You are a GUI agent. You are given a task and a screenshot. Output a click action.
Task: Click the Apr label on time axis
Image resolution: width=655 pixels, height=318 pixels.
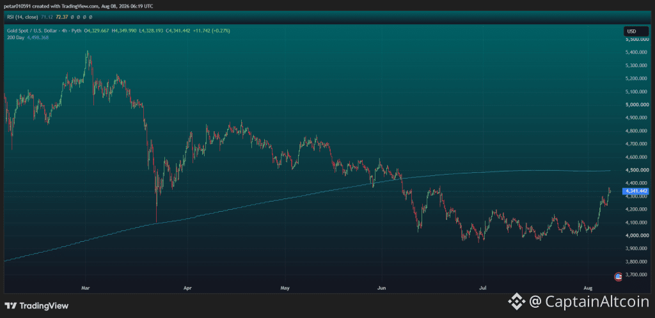187,288
